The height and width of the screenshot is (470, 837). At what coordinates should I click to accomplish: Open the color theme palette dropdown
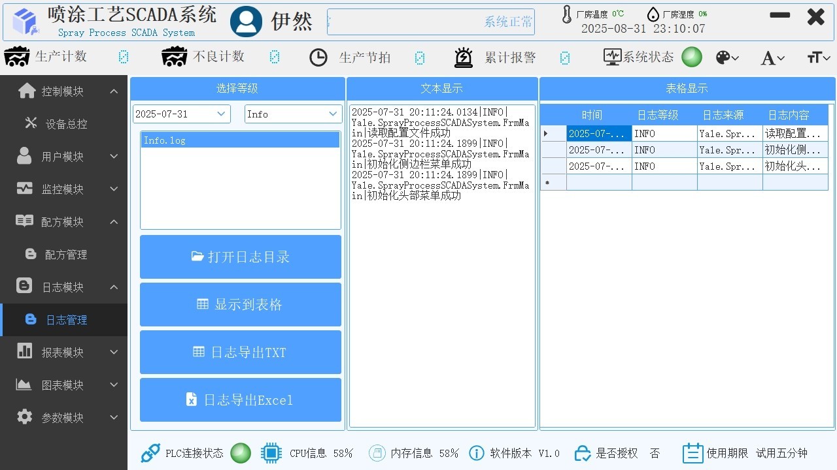click(727, 57)
